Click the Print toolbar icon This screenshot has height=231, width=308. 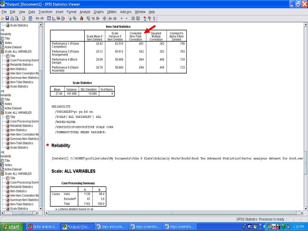12,19
